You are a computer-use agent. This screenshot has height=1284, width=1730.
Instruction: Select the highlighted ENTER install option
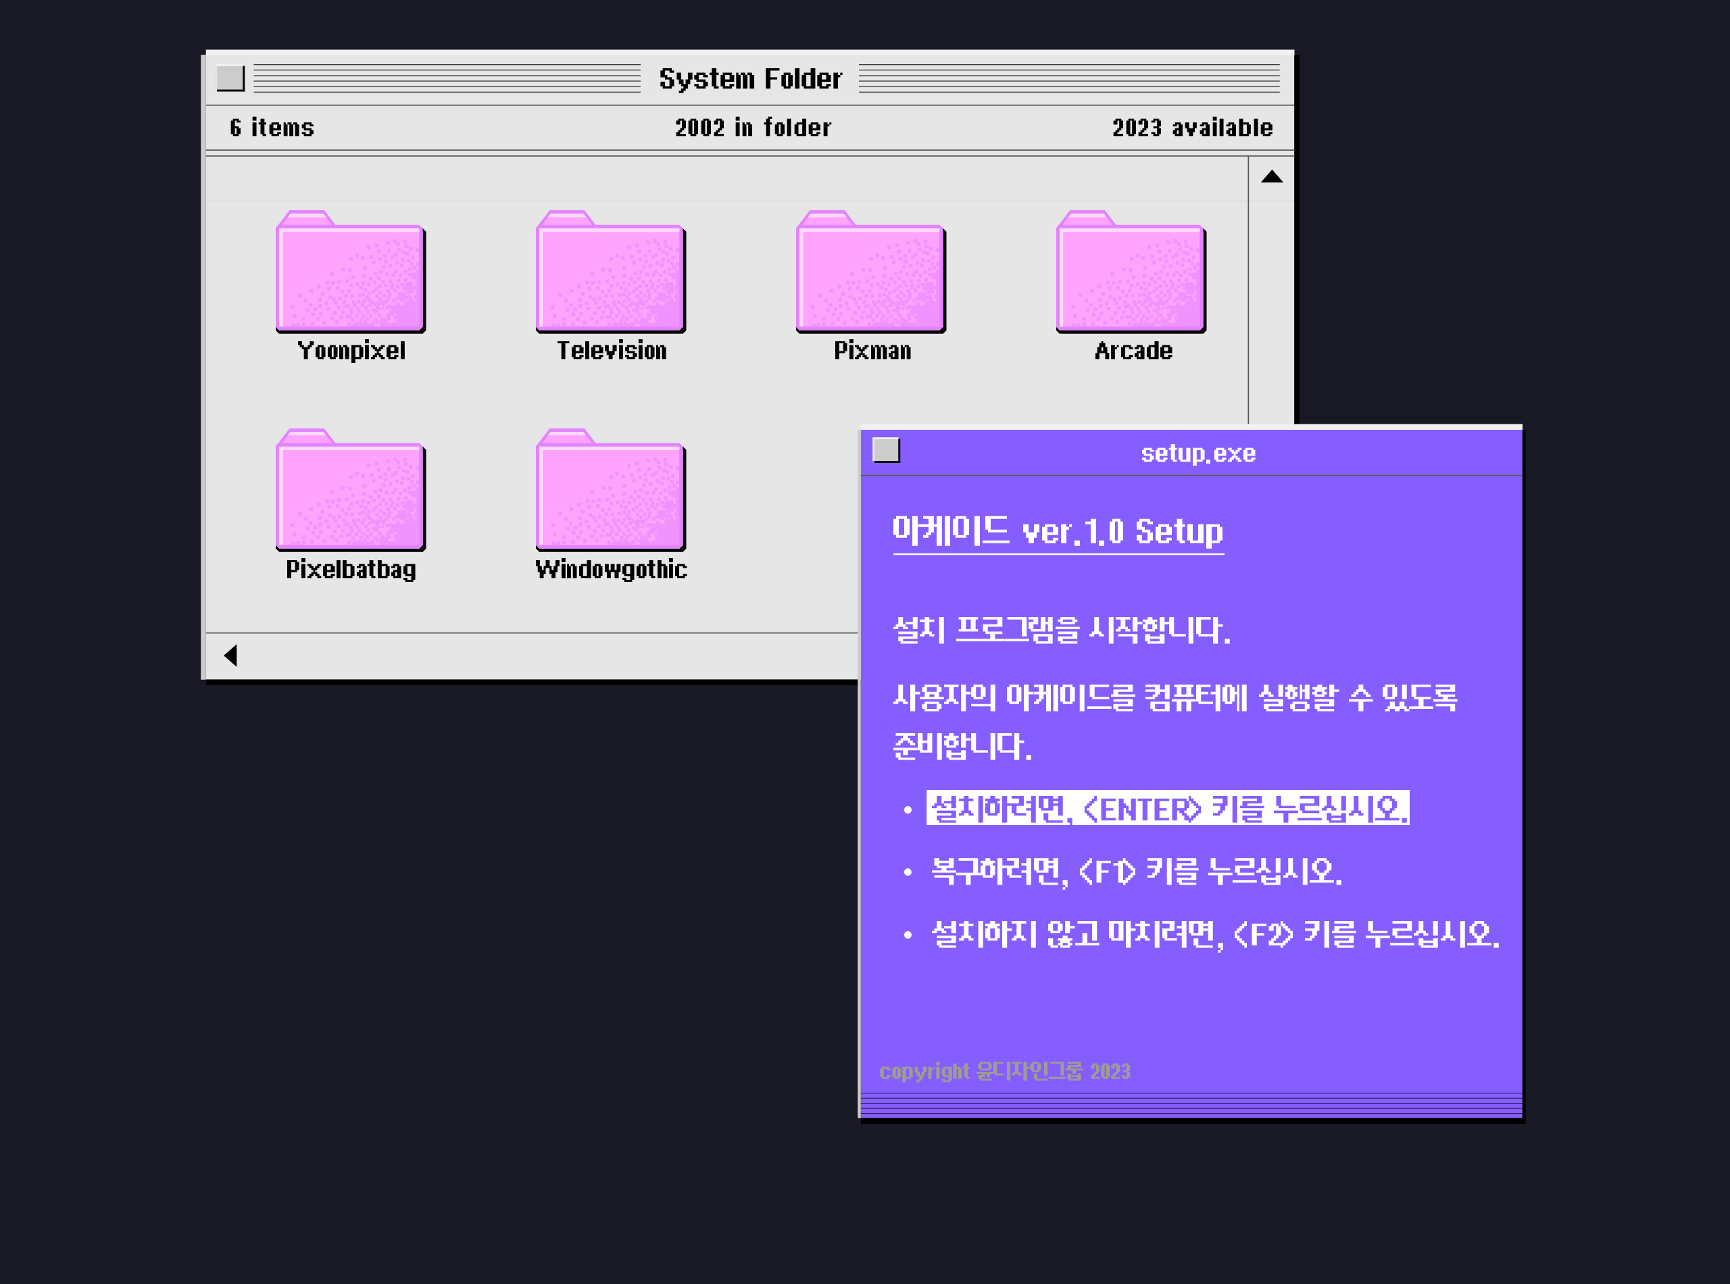[1167, 808]
